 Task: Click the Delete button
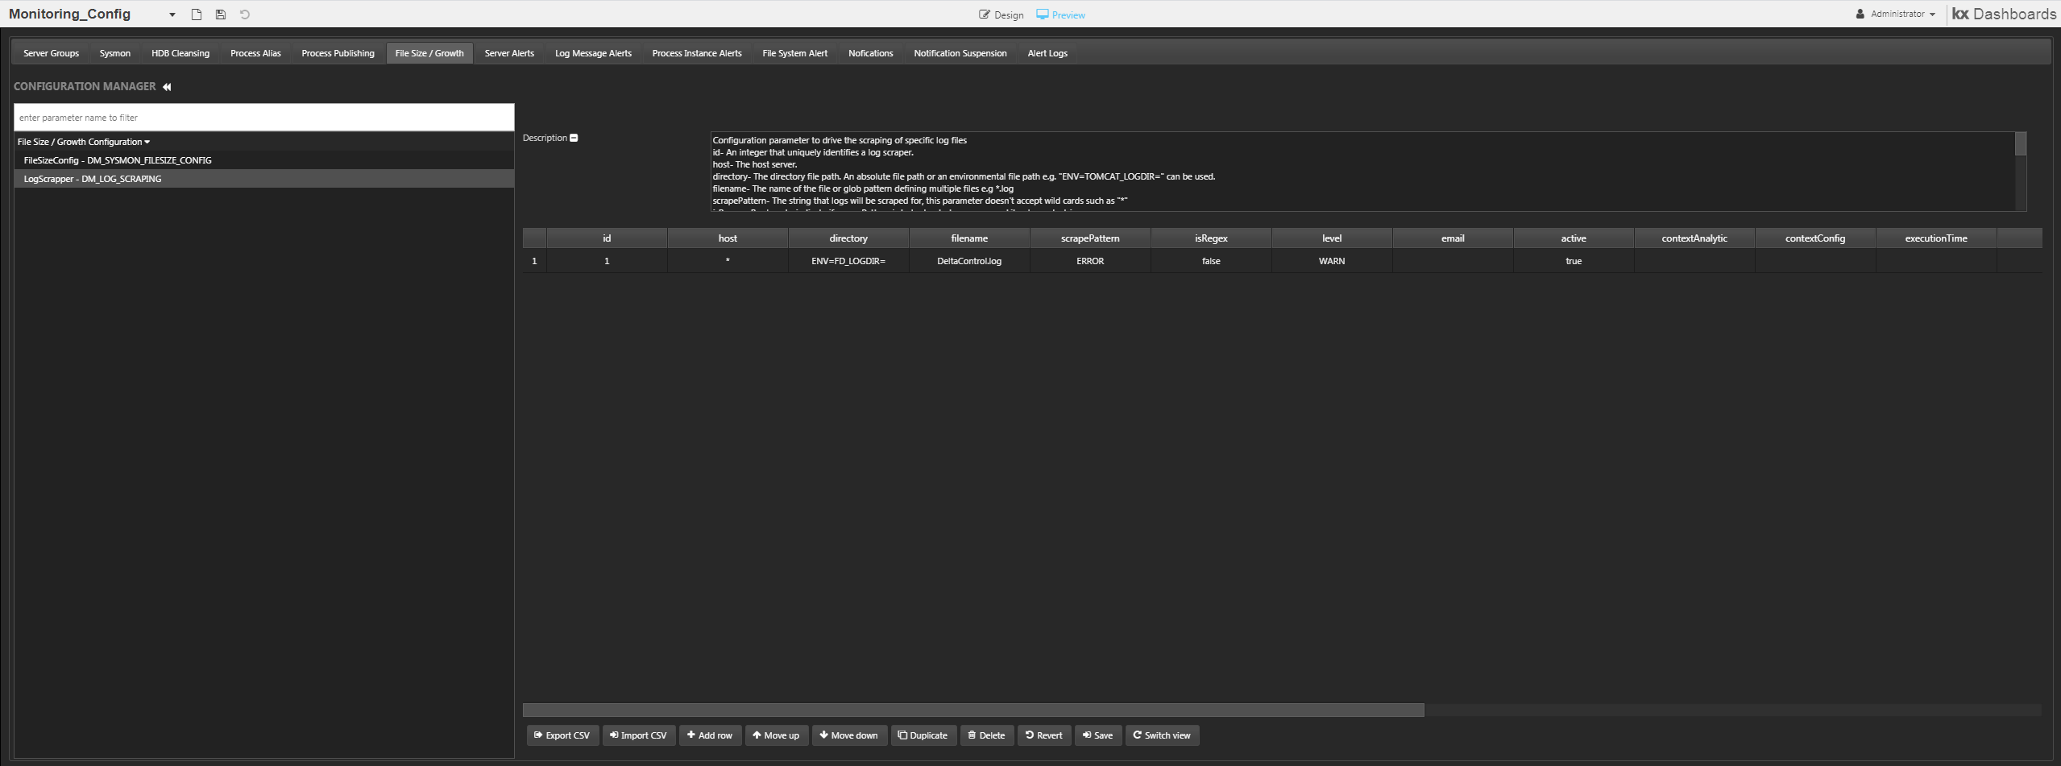click(x=987, y=735)
